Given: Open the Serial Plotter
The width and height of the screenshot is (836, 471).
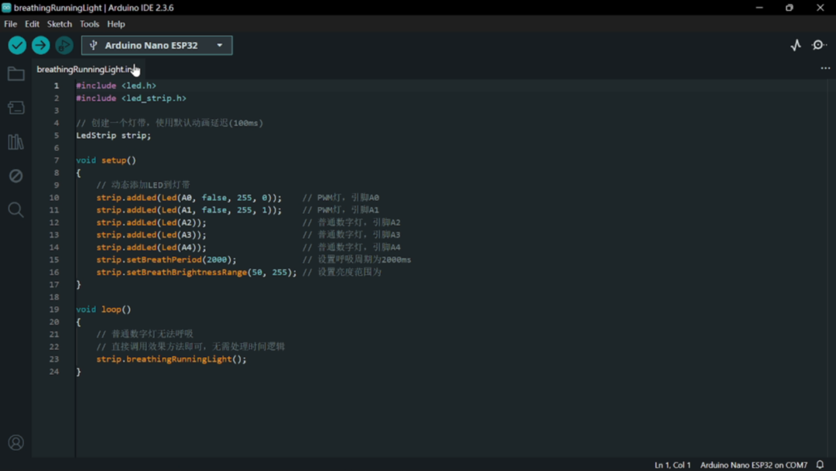Looking at the screenshot, I should 796,46.
